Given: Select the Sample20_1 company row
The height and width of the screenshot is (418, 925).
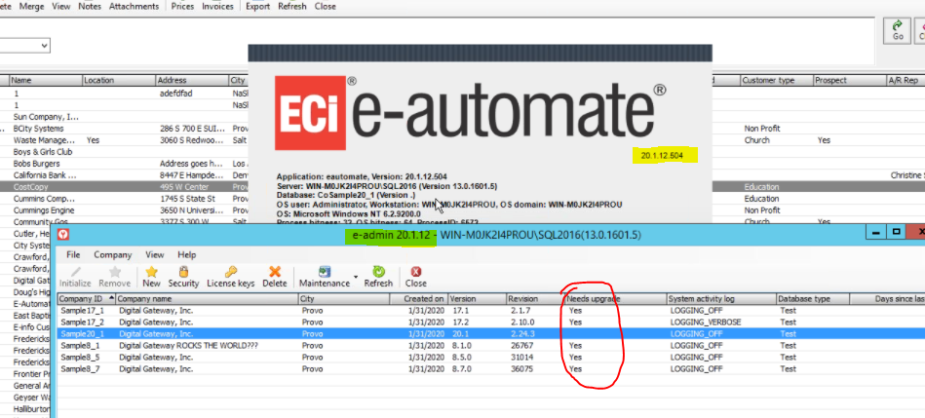Looking at the screenshot, I should tap(491, 333).
